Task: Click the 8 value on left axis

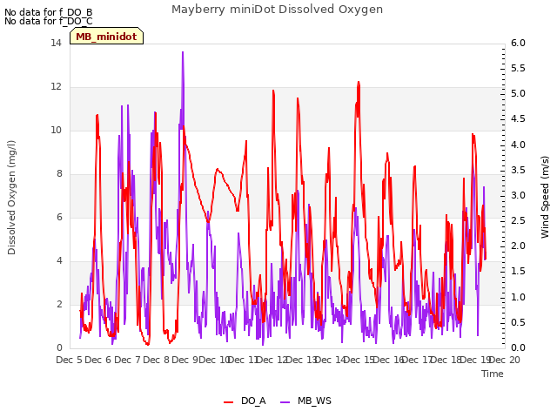Action: (59, 174)
